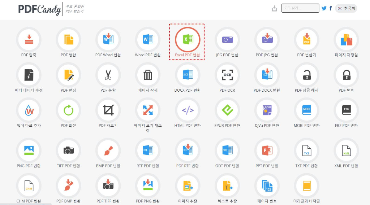Click the 'PDF OCR' text label
The image size is (370, 205).
[x=227, y=90]
